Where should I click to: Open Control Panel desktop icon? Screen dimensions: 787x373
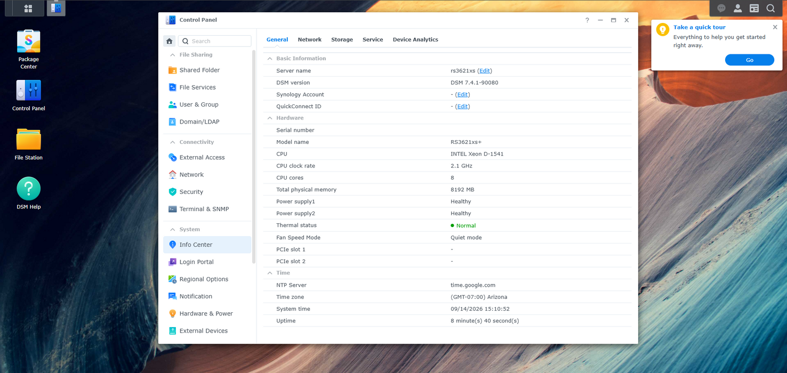pyautogui.click(x=29, y=95)
